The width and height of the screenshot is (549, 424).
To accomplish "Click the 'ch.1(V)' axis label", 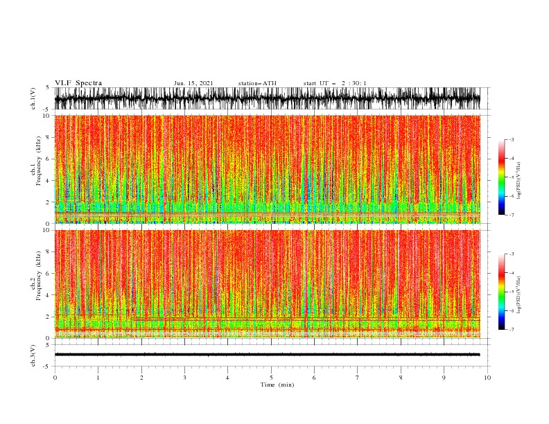I will click(33, 98).
